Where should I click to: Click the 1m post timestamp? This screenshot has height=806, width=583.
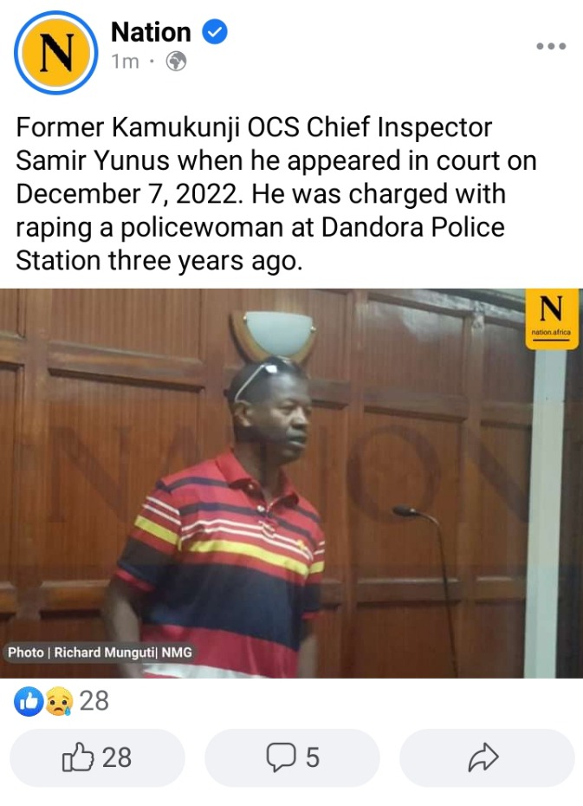(125, 62)
